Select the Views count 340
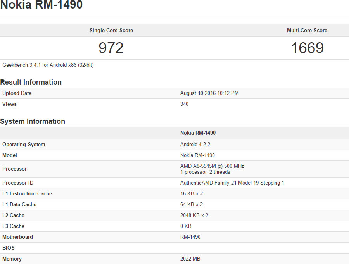The width and height of the screenshot is (349, 264). (184, 104)
